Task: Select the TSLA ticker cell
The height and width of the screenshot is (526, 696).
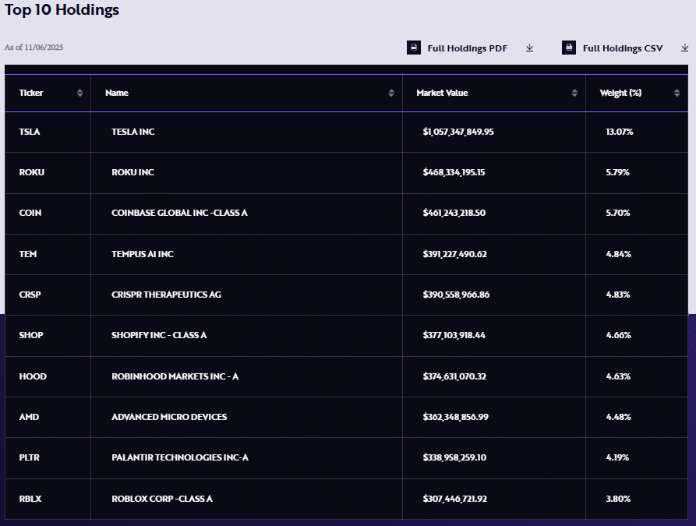Action: point(30,132)
